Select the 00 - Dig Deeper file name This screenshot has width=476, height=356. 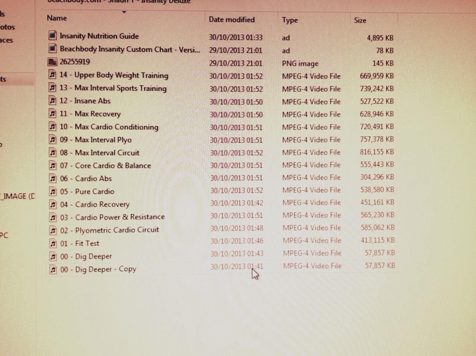click(x=86, y=256)
